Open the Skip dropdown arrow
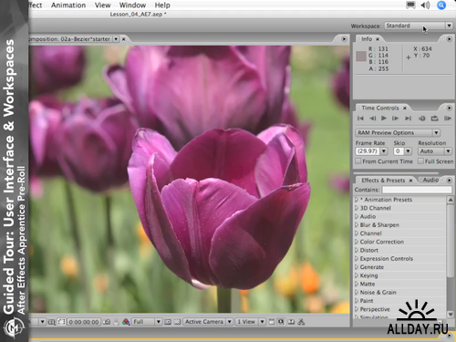 coord(408,151)
